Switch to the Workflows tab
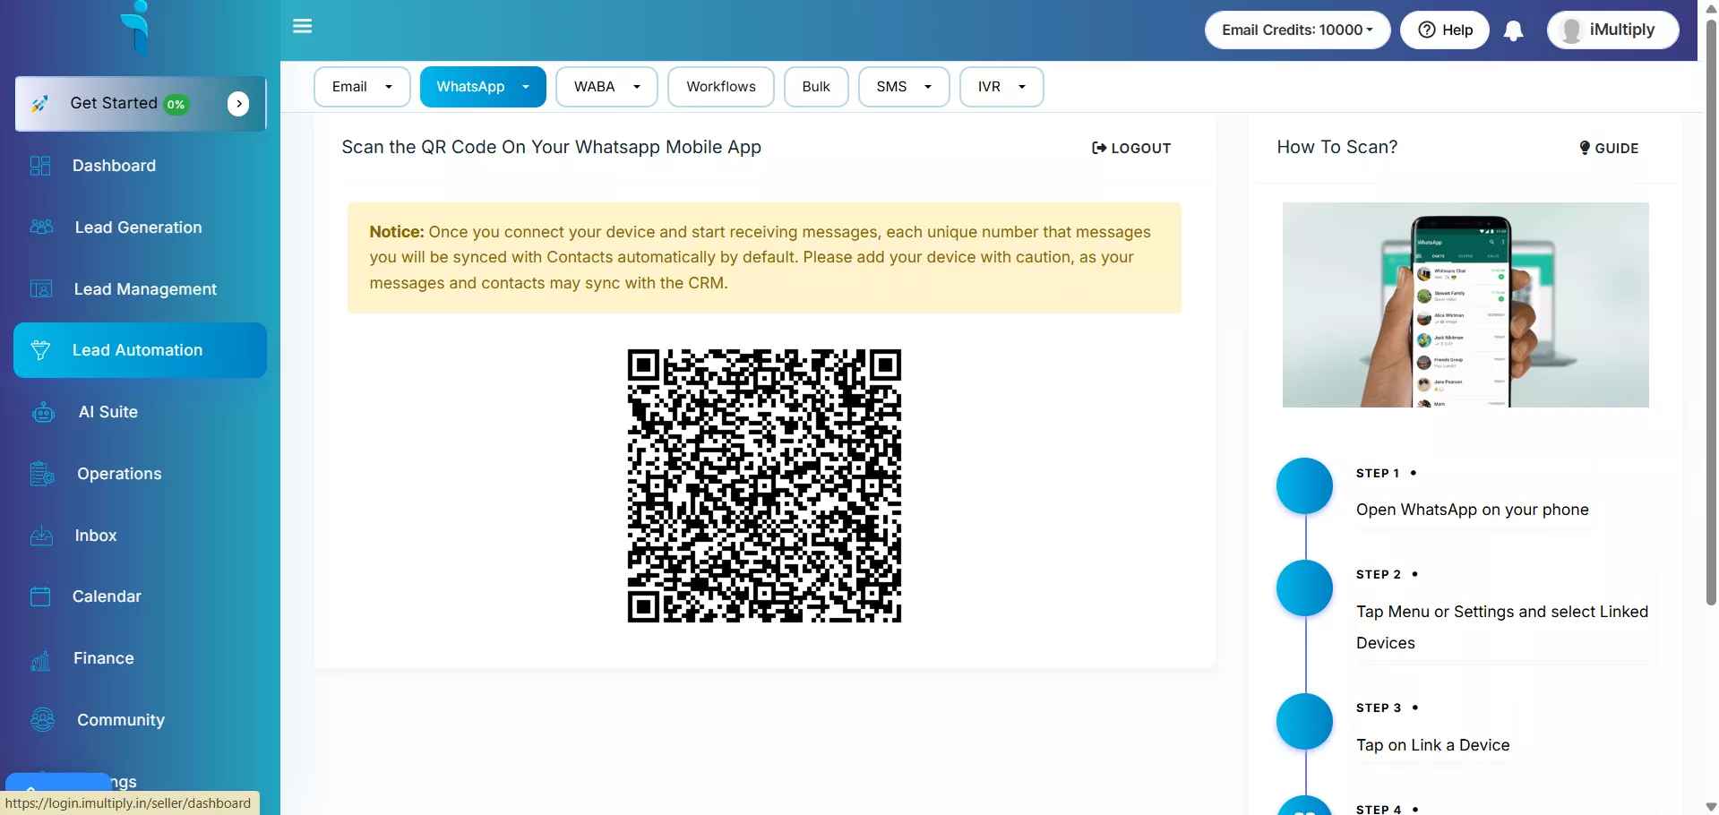 [720, 87]
